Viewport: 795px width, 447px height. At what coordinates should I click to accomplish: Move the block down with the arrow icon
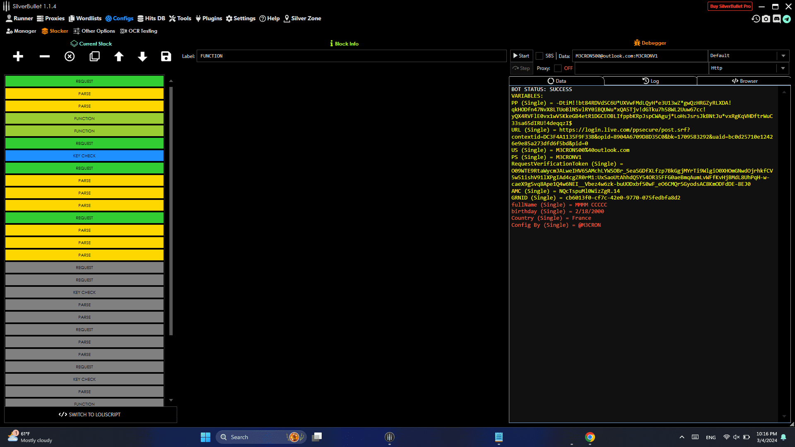[x=142, y=56]
